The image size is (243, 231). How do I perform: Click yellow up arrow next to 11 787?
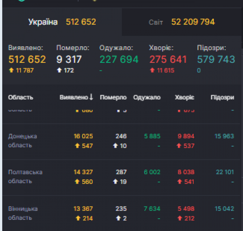[x=11, y=70]
